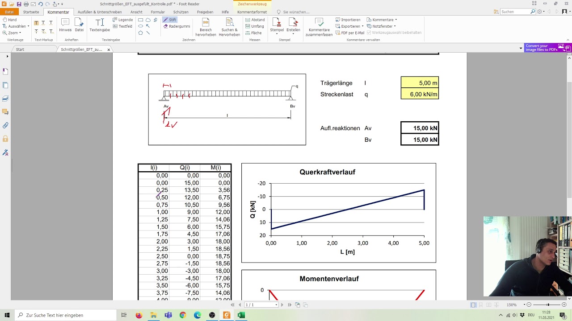572x321 pixels.
Task: Switch to the Start document tab
Action: (20, 49)
